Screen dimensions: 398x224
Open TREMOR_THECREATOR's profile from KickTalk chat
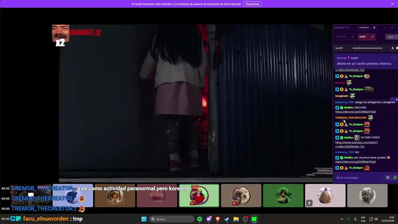coord(351,118)
